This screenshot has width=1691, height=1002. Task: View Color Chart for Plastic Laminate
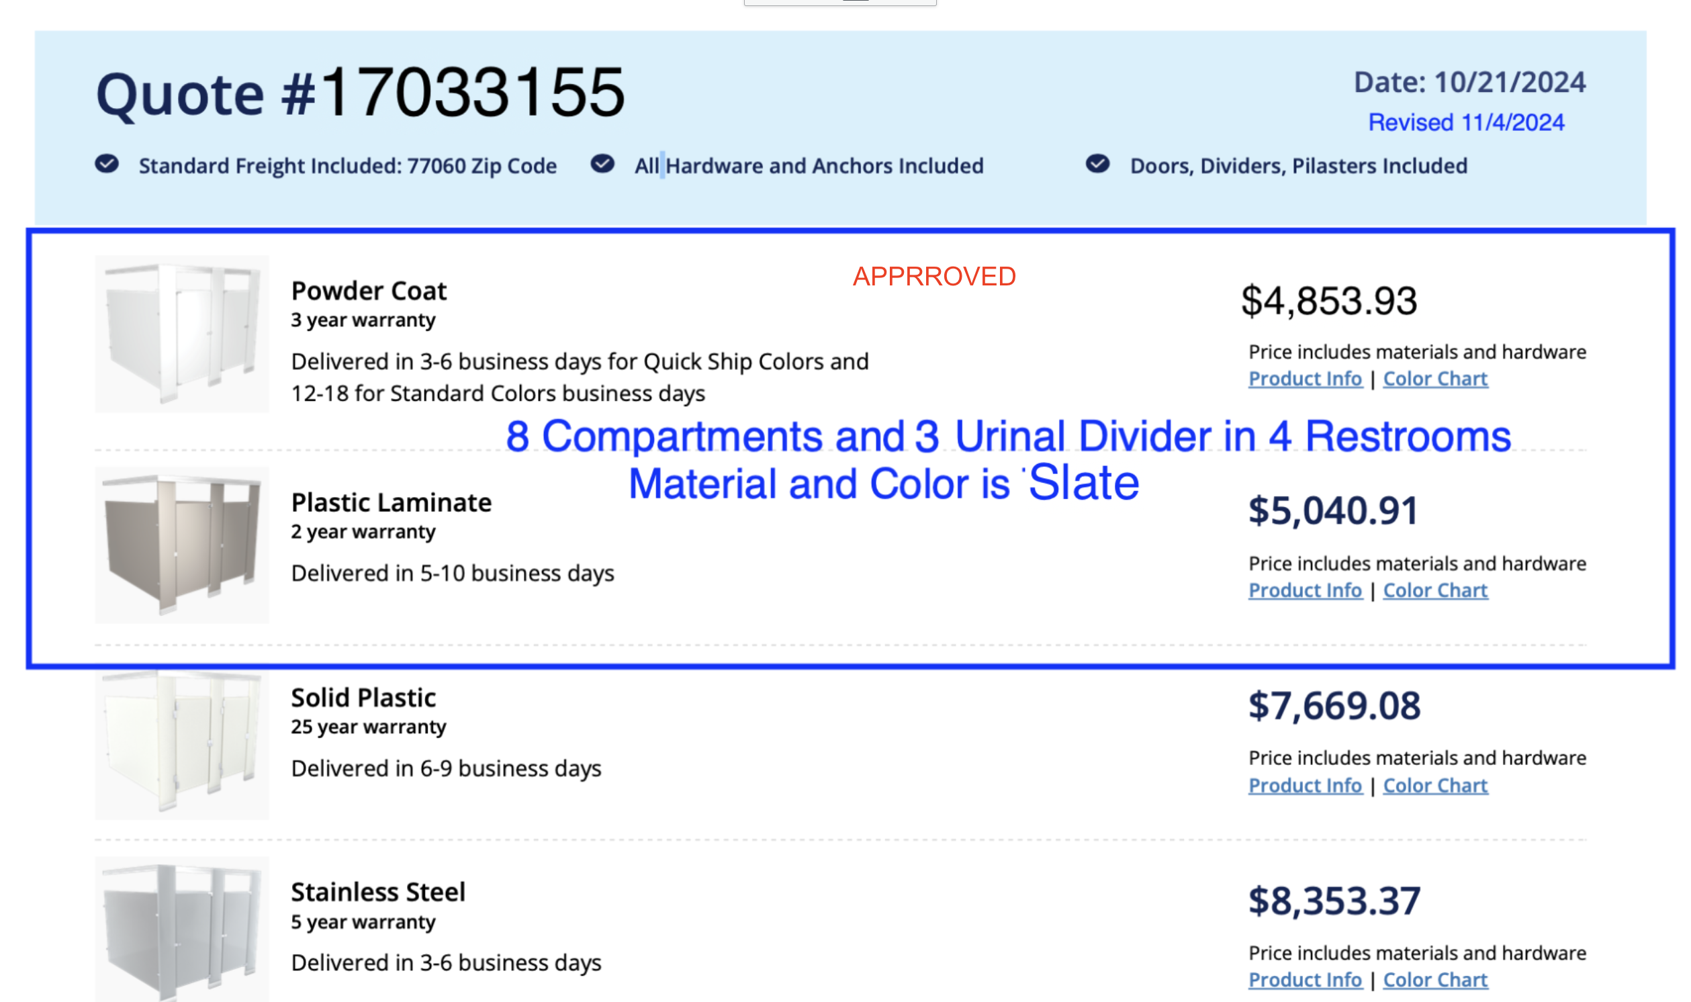(1435, 590)
